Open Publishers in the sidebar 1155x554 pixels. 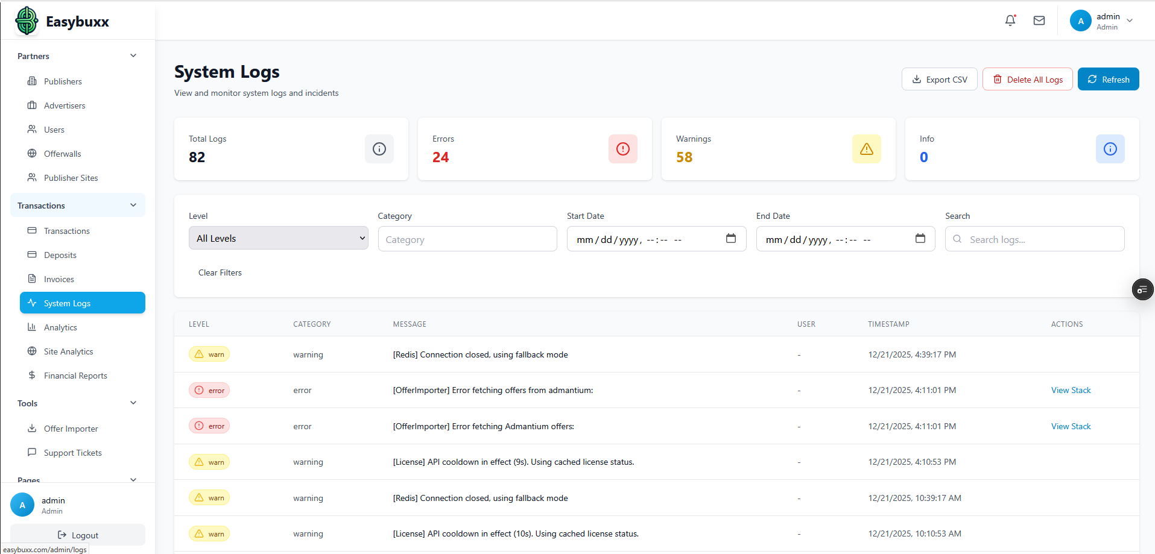(63, 81)
